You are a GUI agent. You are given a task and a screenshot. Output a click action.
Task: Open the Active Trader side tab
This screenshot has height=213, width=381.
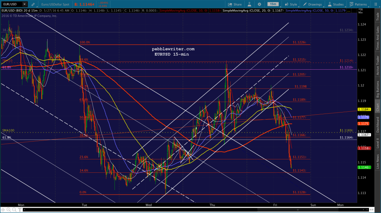[x=378, y=65]
